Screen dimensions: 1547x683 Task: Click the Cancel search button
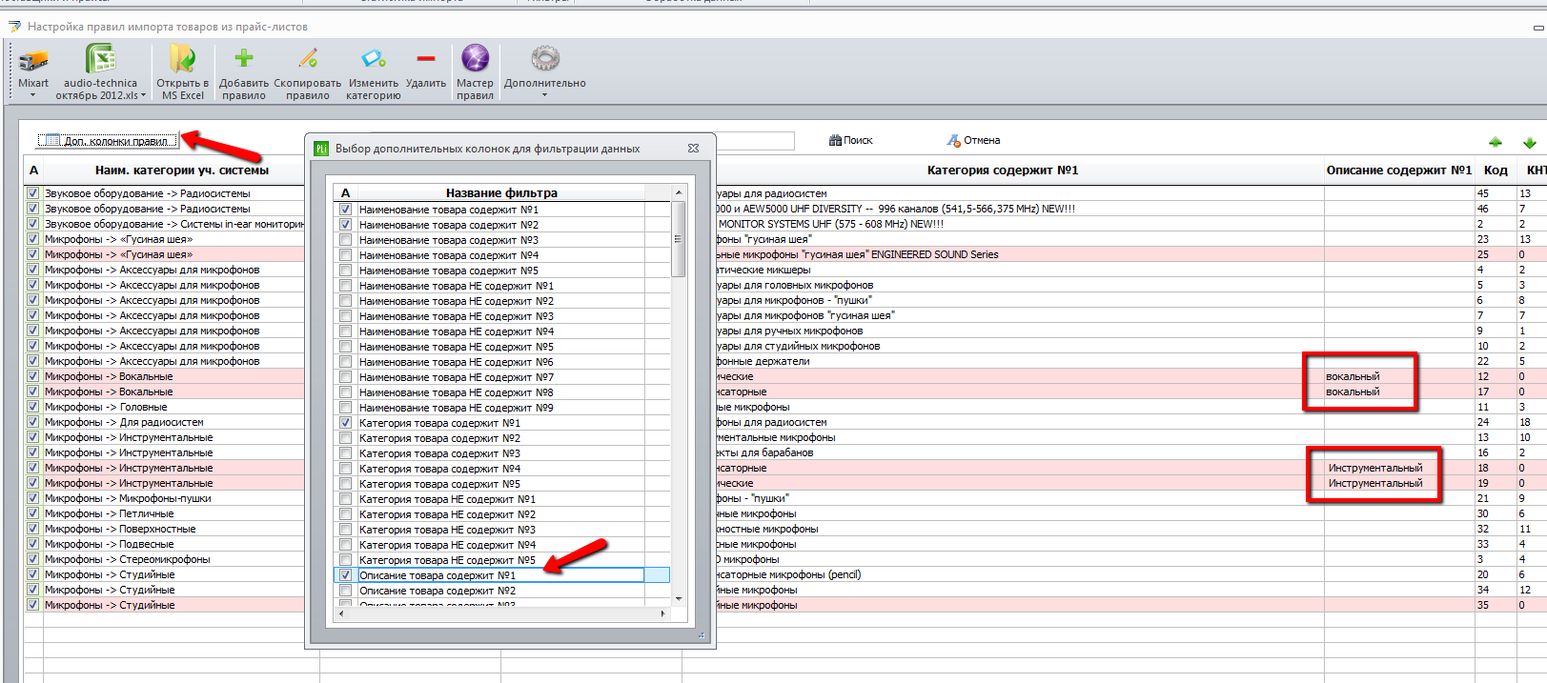[x=973, y=140]
